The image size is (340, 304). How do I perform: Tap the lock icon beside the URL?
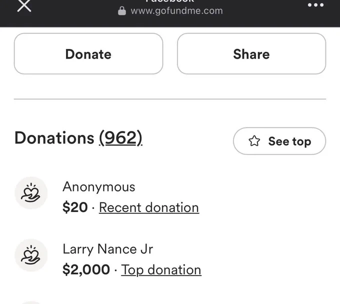[122, 11]
